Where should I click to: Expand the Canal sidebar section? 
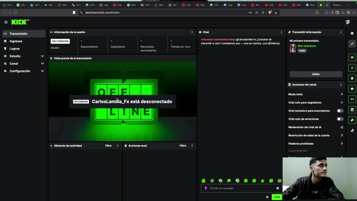pyautogui.click(x=42, y=64)
